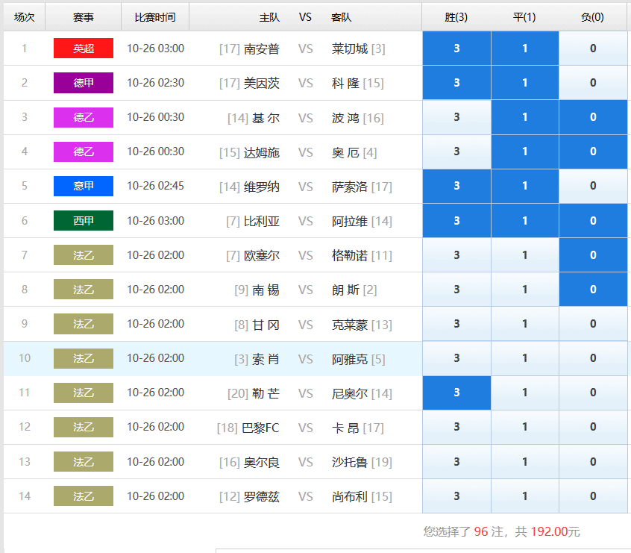Click the 胜(3) column header
631x553 pixels.
[x=456, y=17]
